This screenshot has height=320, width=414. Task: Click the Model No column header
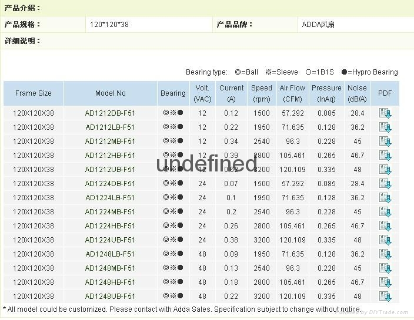(110, 93)
